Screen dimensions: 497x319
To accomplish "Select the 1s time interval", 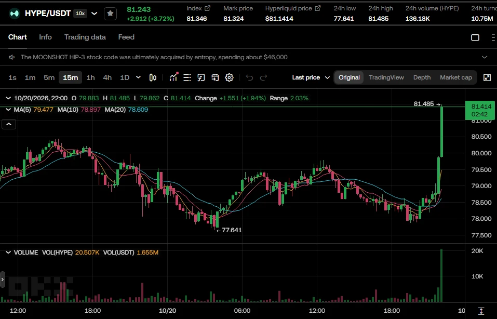I will click(12, 77).
